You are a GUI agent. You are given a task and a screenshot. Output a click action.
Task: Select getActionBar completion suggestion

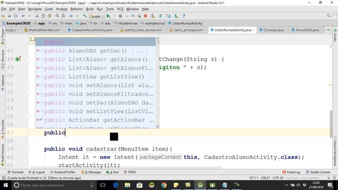pos(96,120)
